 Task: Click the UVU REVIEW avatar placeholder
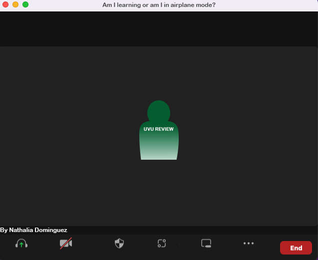159,130
